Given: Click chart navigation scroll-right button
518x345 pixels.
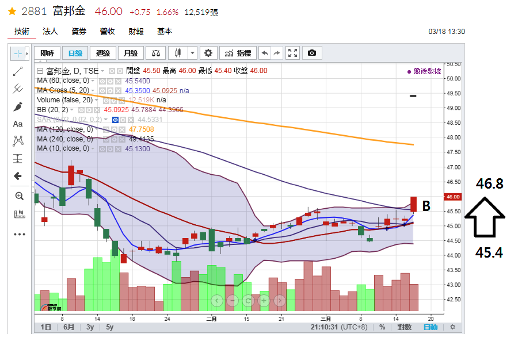Looking at the screenshot, I should click(280, 301).
